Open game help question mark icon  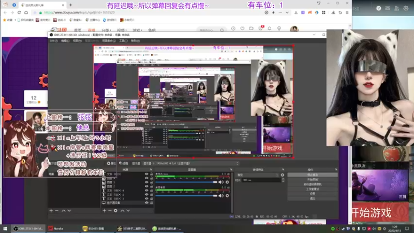379,8
